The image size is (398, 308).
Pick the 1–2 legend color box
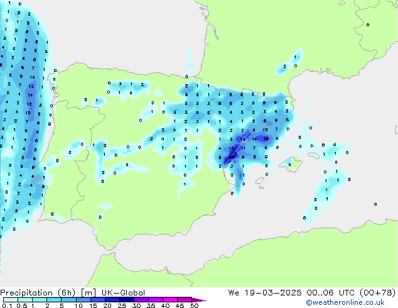(x=40, y=300)
